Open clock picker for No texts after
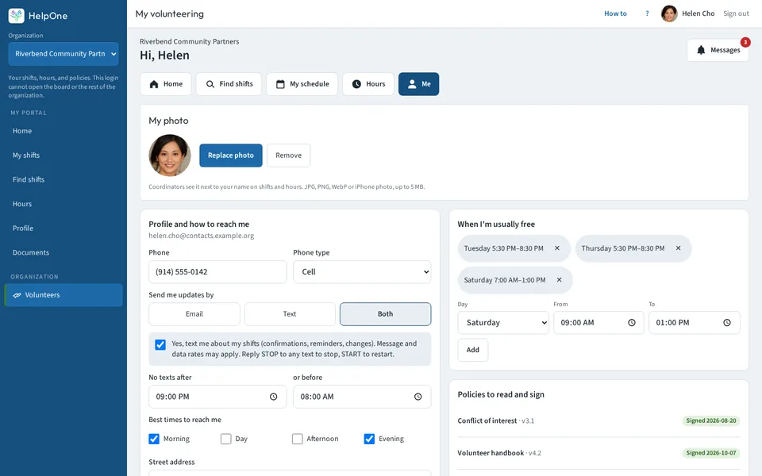Viewport: 762px width, 476px height. (274, 397)
